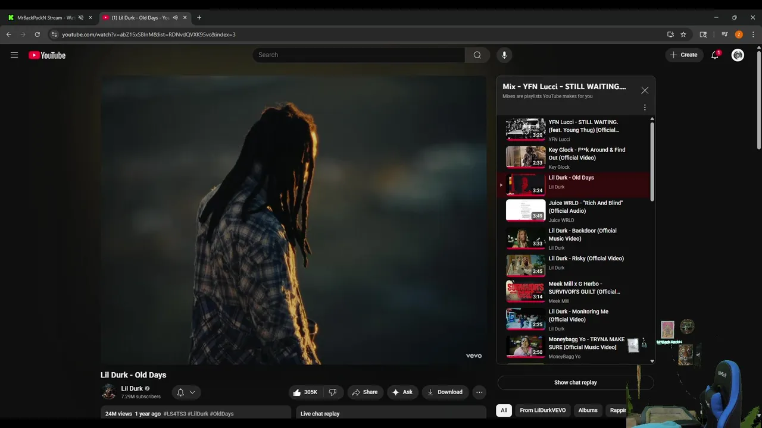Open Chrome three-dot menu
This screenshot has height=428, width=762.
(x=753, y=34)
